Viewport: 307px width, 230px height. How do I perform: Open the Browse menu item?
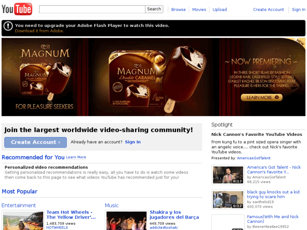tap(178, 10)
